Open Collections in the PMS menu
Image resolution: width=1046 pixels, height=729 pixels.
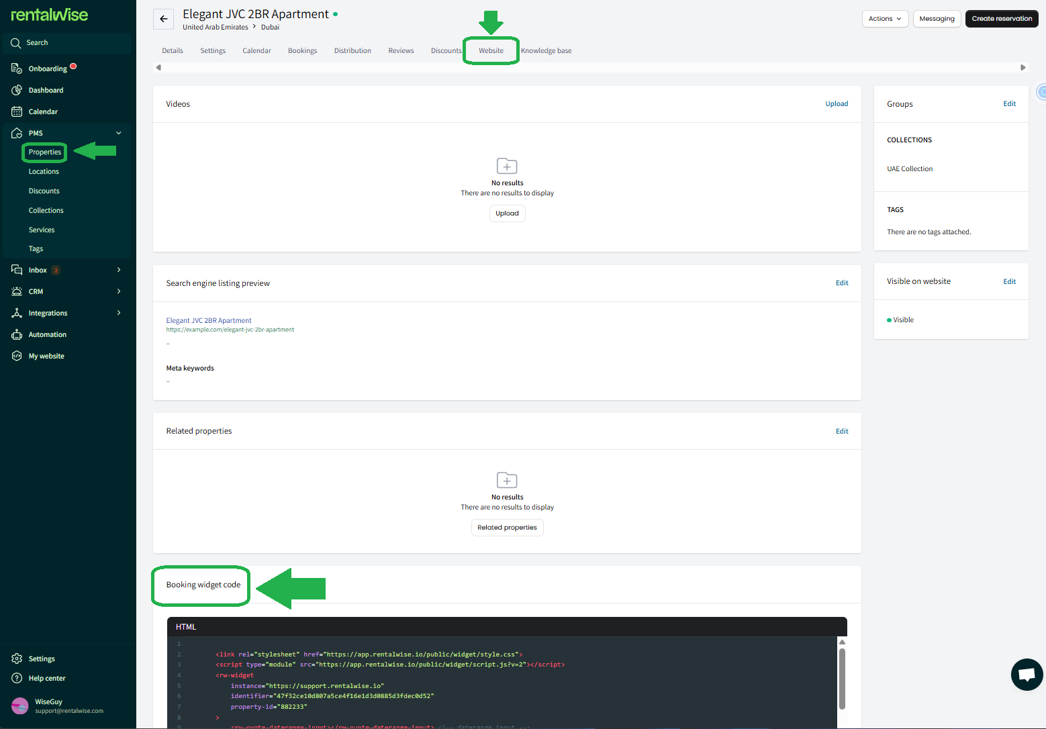pos(46,211)
